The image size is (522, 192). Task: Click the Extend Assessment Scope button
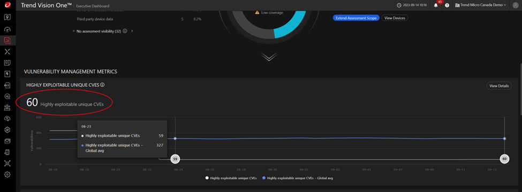356,18
